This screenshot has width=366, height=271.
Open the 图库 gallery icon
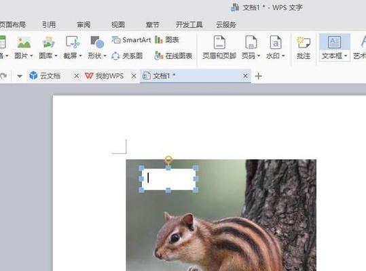pos(48,43)
